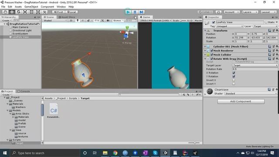Image resolution: width=279 pixels, height=157 pixels.
Task: Uncheck X Rotation option
Action: (234, 73)
